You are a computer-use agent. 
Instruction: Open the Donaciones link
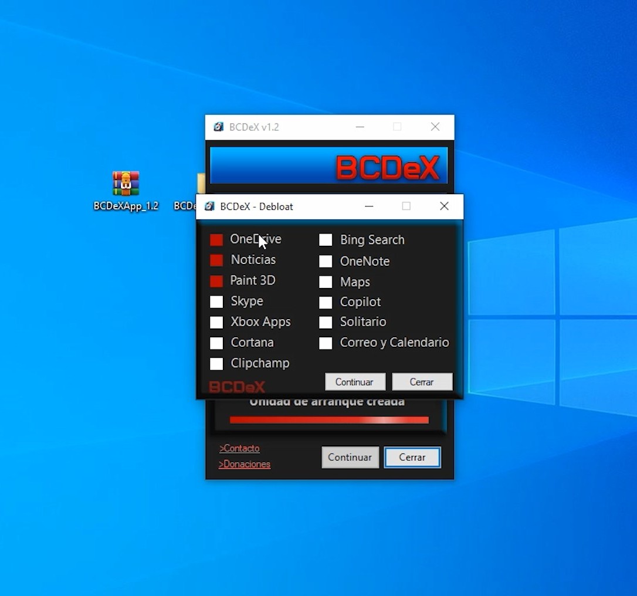click(245, 463)
